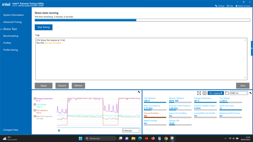
Task: Click the Refresh button
Action: 79,86
